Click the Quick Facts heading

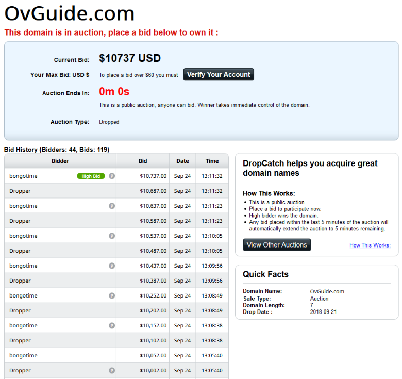(x=265, y=274)
